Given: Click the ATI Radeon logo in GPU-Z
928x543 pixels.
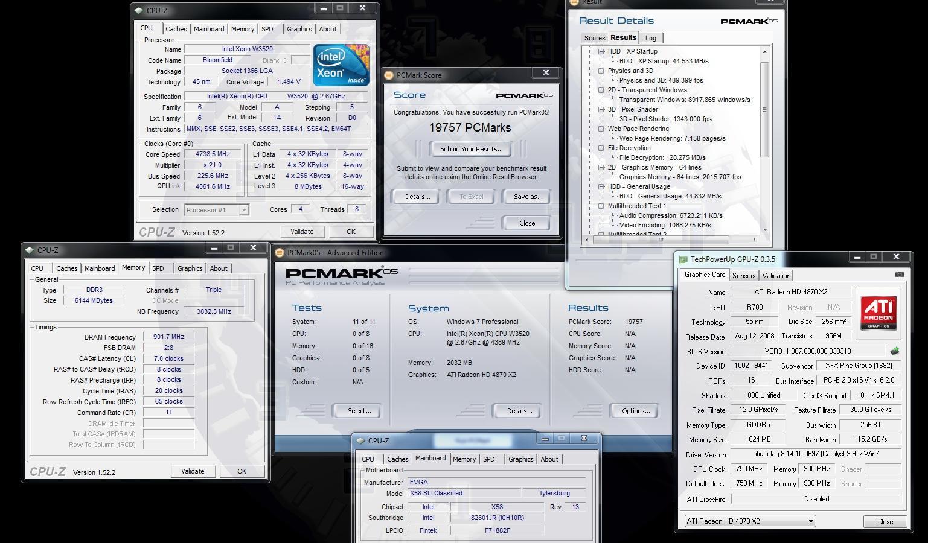Looking at the screenshot, I should click(x=878, y=313).
